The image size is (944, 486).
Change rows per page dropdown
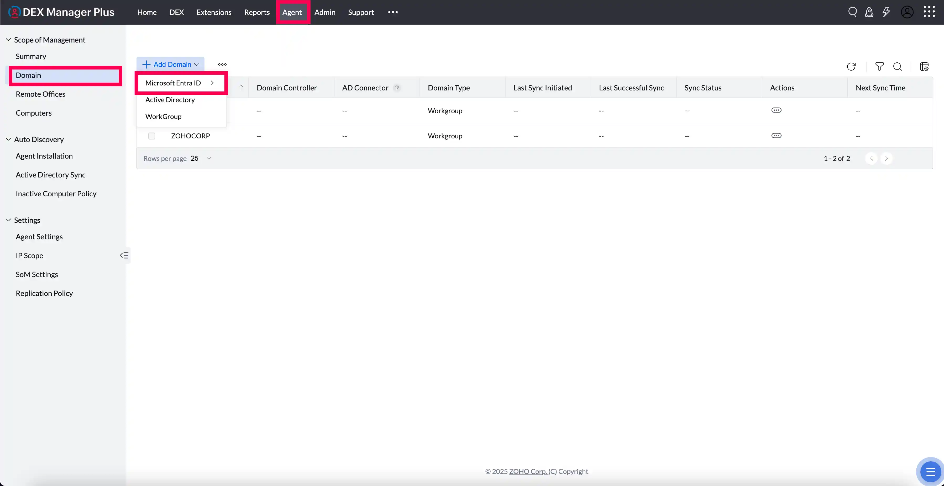pos(201,158)
